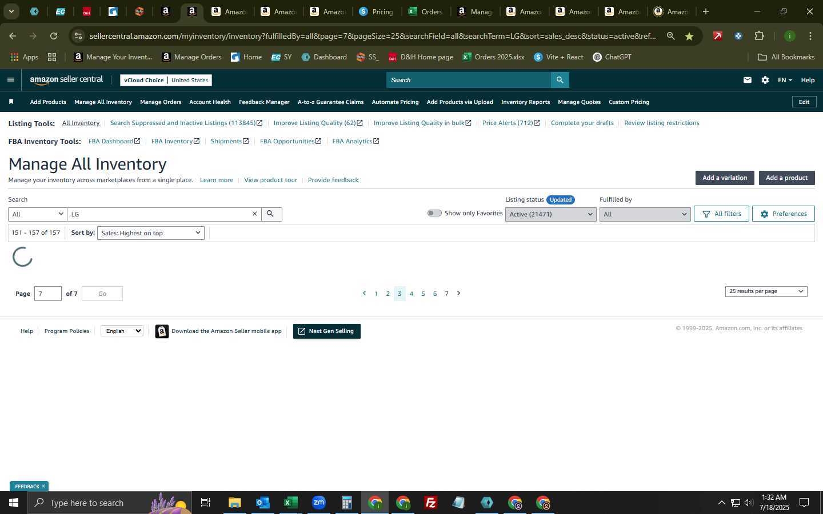The width and height of the screenshot is (823, 514).
Task: Open the All Bookmarks folder
Action: coord(786,57)
